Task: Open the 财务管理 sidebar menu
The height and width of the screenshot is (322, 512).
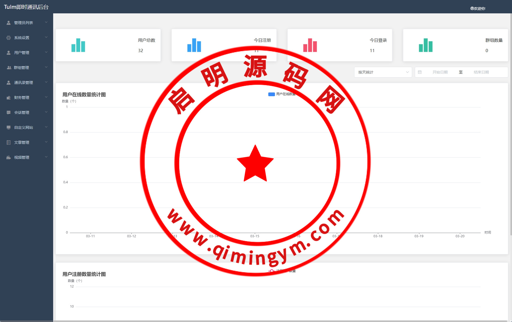Action: pyautogui.click(x=22, y=98)
